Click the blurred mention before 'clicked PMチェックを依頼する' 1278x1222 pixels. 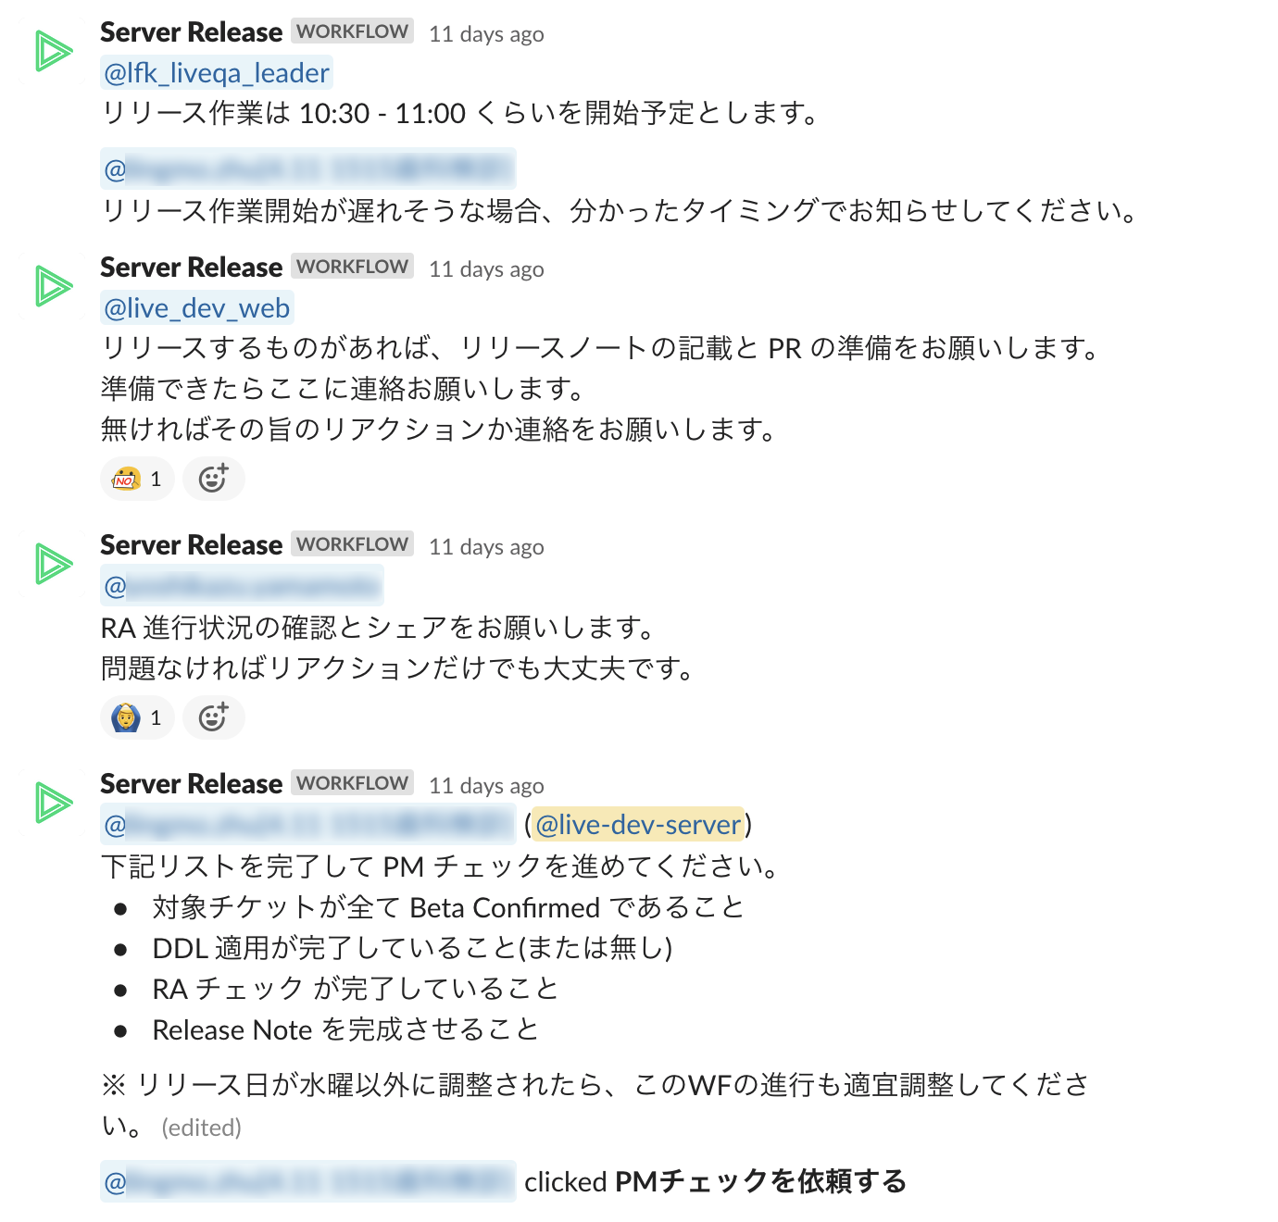pyautogui.click(x=307, y=1182)
